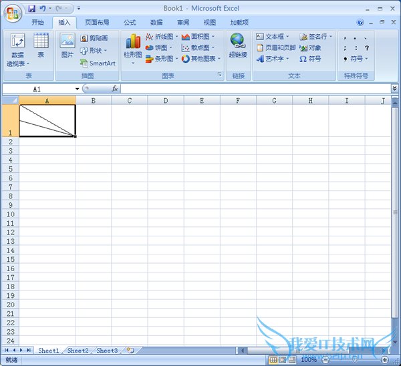Screen dimensions: 401x366
Task: Open Excel Help question mark
Action: point(360,23)
